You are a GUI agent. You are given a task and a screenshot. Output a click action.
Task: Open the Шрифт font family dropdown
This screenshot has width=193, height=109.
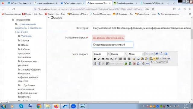pos(101,54)
